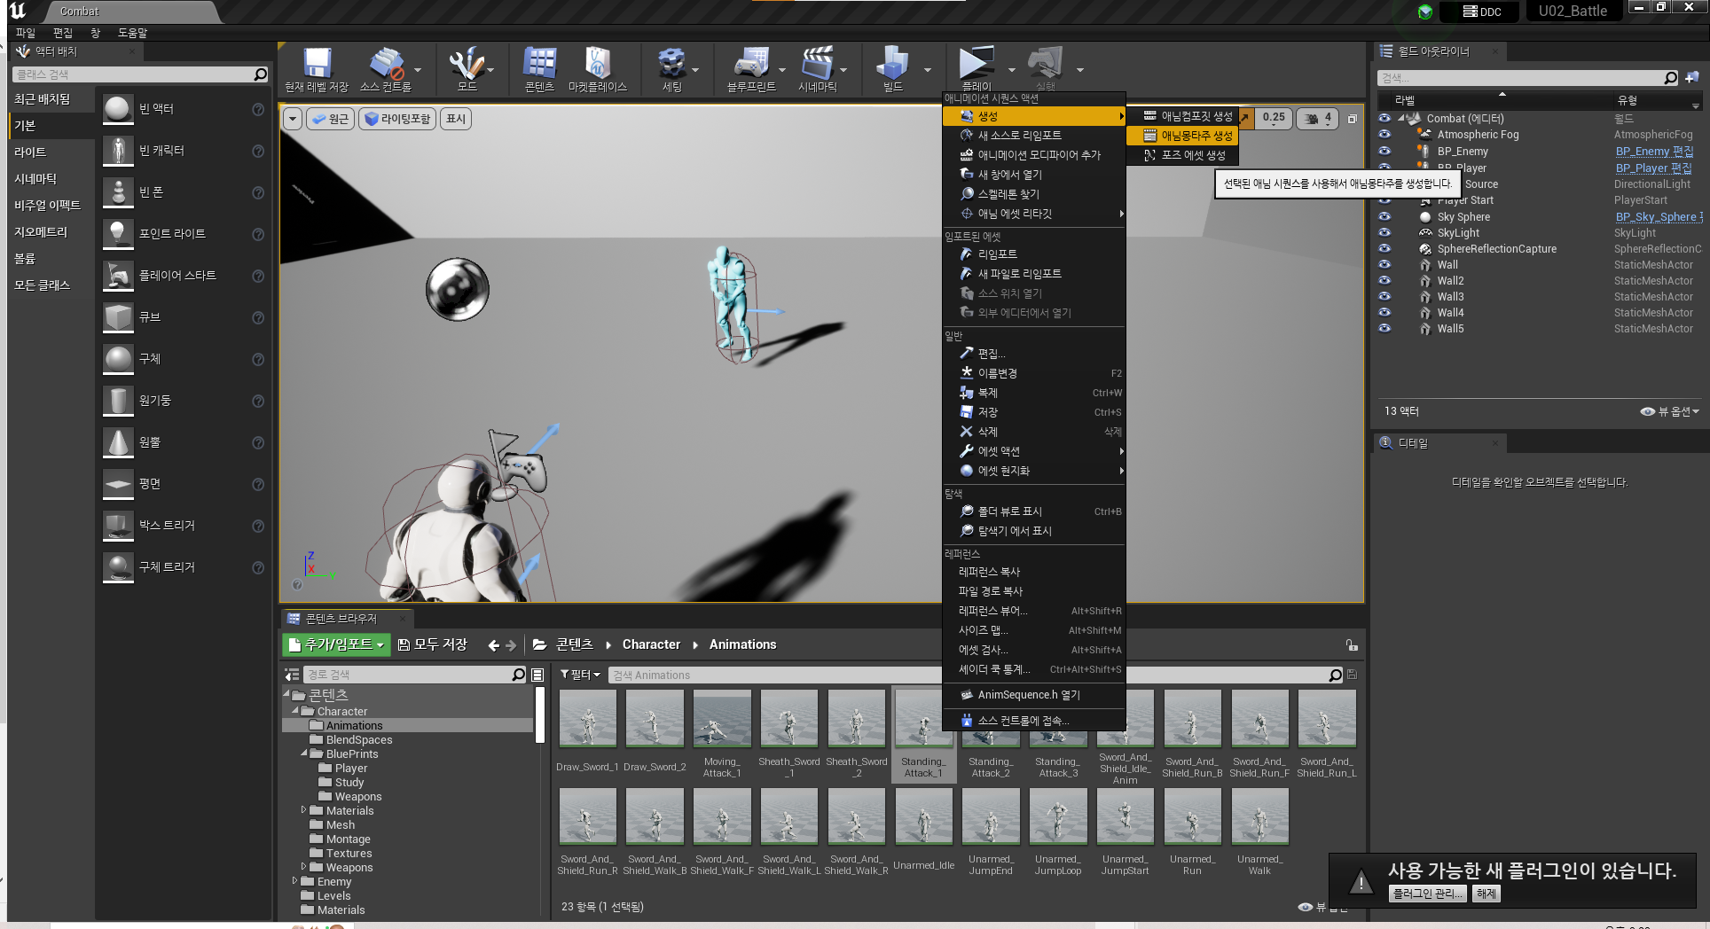The width and height of the screenshot is (1710, 929).
Task: Open the File menu in menu bar
Action: (x=26, y=33)
